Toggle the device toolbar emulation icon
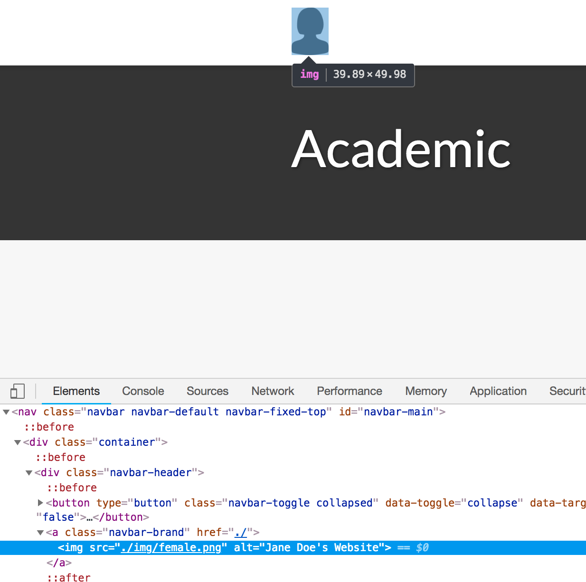This screenshot has width=586, height=582. pos(17,391)
